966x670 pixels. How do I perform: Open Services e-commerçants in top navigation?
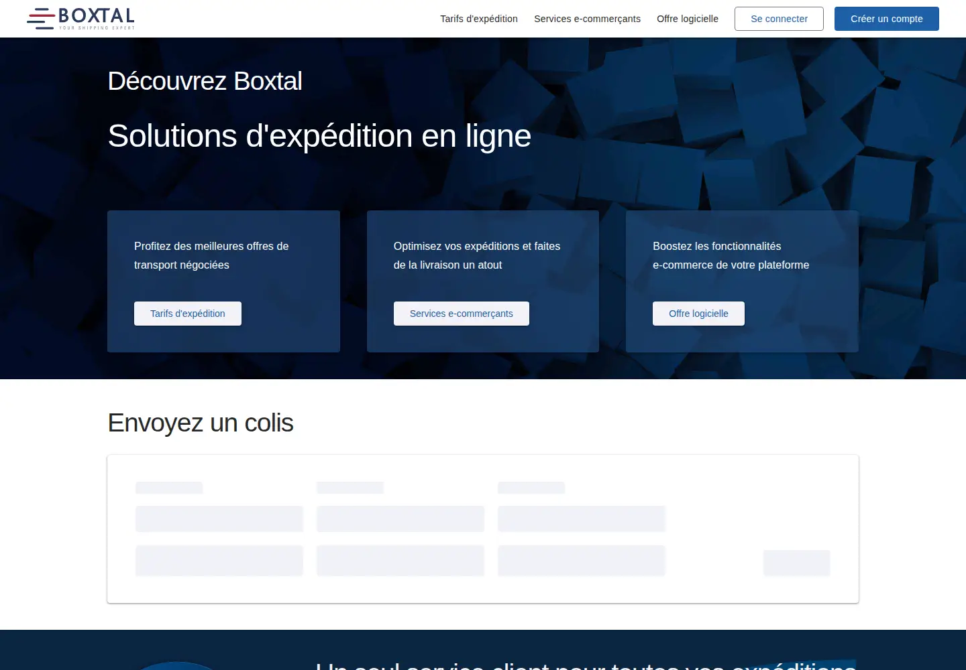click(x=587, y=19)
